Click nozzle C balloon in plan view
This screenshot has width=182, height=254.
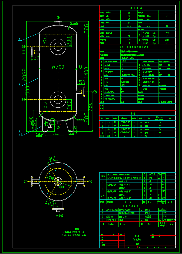pos(26,182)
